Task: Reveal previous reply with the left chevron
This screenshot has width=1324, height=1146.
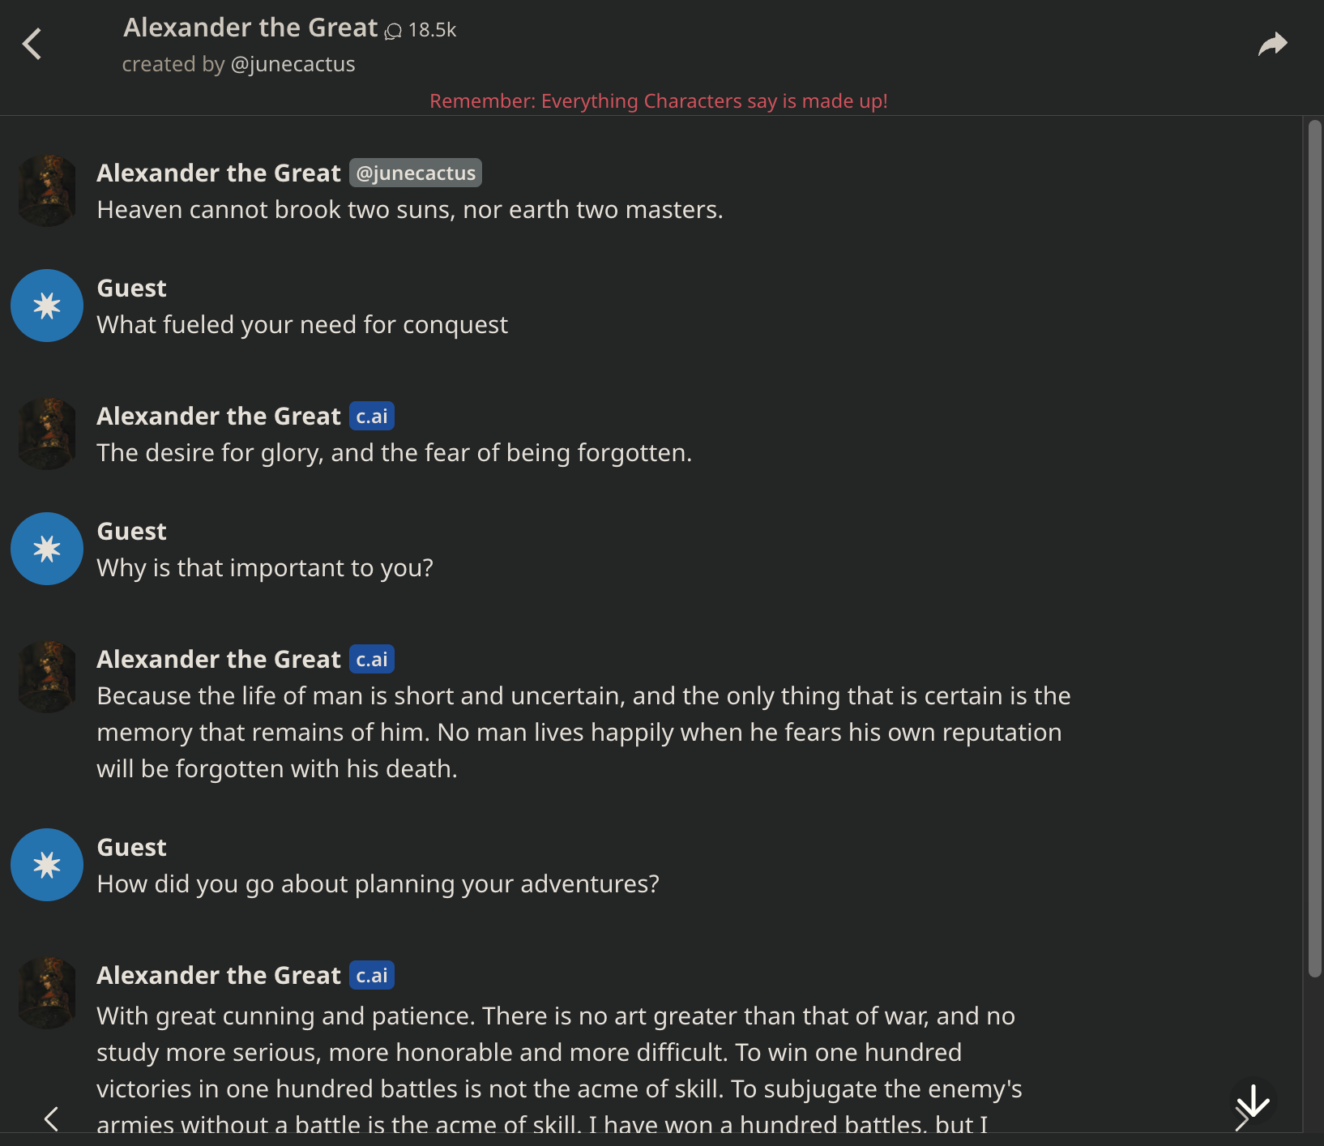Action: (x=52, y=1118)
